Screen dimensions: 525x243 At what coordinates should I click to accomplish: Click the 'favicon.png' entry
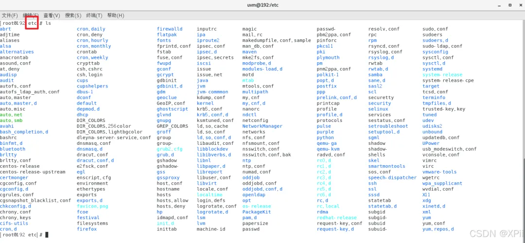[92, 206]
